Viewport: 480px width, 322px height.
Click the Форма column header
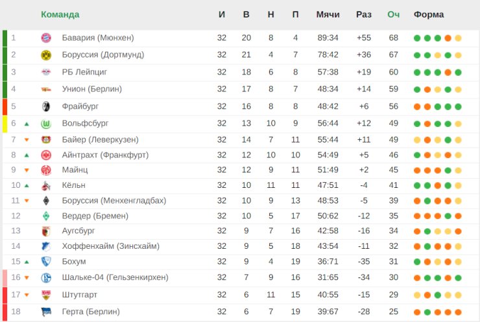[x=429, y=14]
